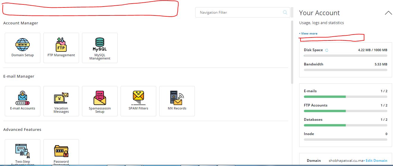Open MX Records

[177, 101]
